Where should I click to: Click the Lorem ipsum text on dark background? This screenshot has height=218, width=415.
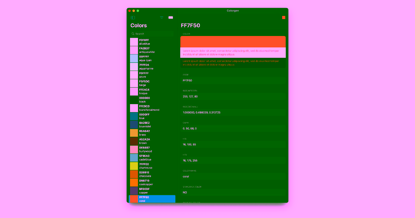coord(231,63)
